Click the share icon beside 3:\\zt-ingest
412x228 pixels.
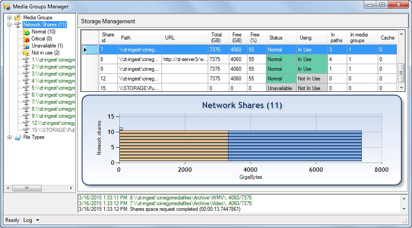pyautogui.click(x=26, y=74)
